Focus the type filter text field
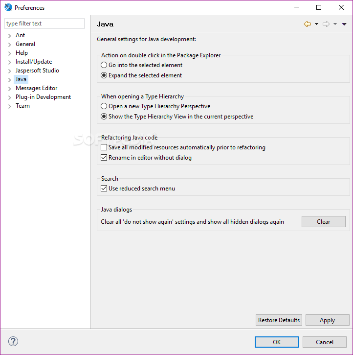This screenshot has width=353, height=355. pyautogui.click(x=44, y=24)
